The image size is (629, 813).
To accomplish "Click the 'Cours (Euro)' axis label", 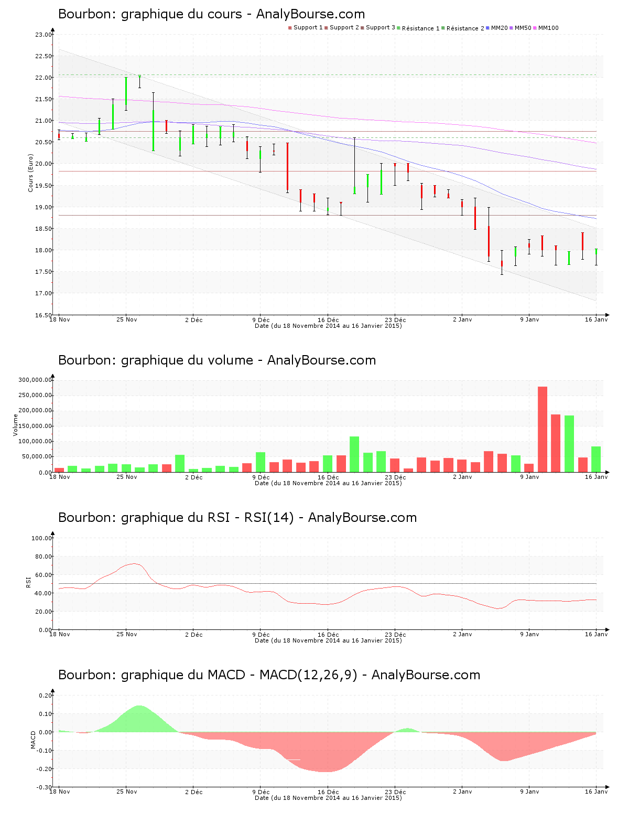I will point(30,173).
